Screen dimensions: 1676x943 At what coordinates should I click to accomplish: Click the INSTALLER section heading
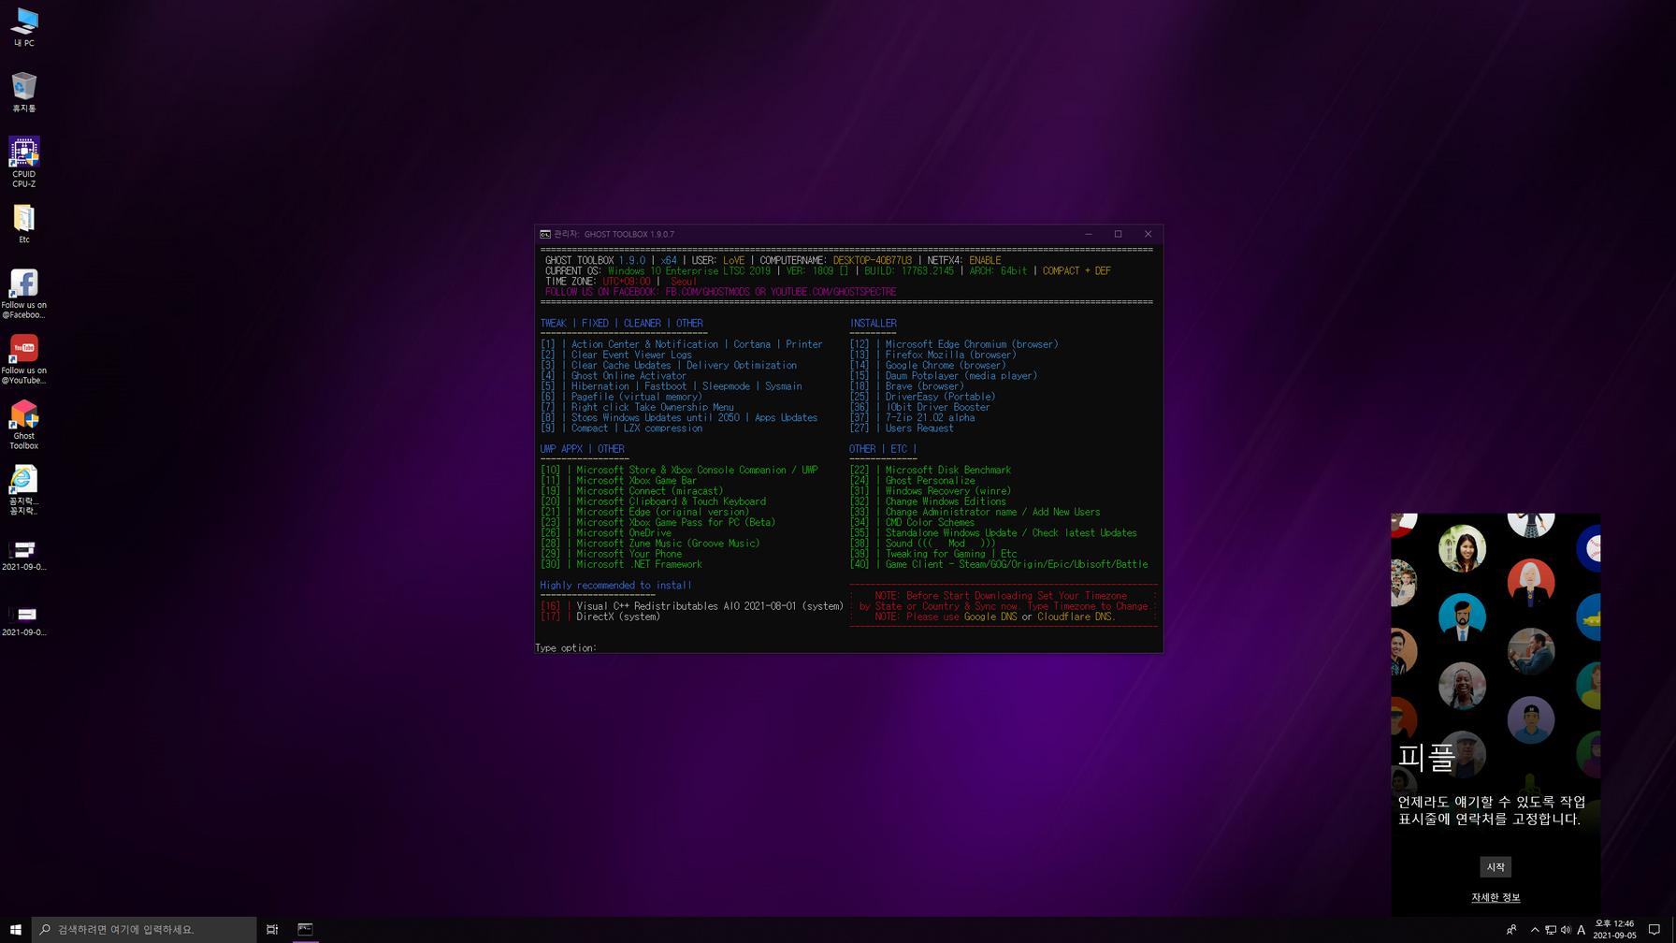[x=873, y=324]
